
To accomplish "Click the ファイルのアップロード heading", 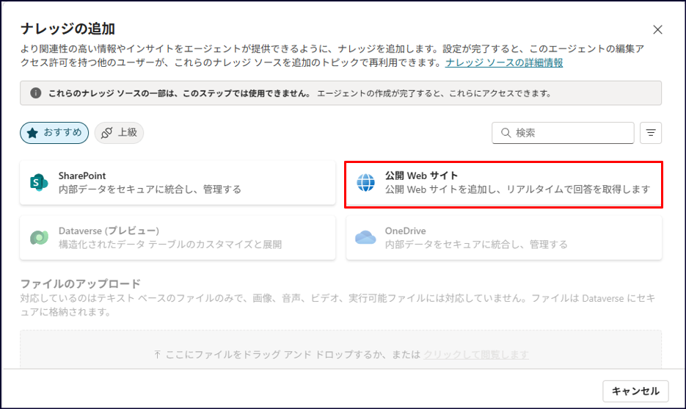I will point(81,283).
